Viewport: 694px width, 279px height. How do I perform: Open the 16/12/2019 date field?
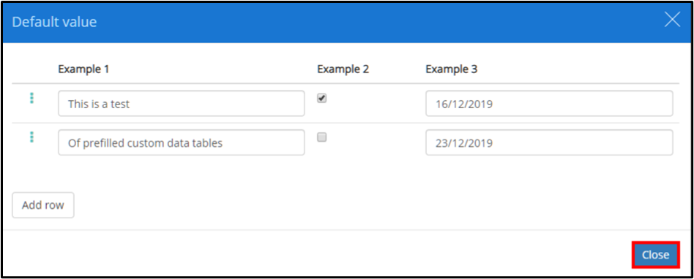549,104
